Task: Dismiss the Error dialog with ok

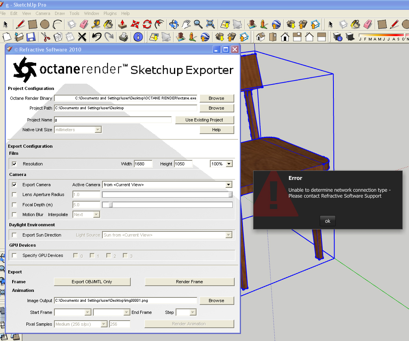Action: pos(328,221)
